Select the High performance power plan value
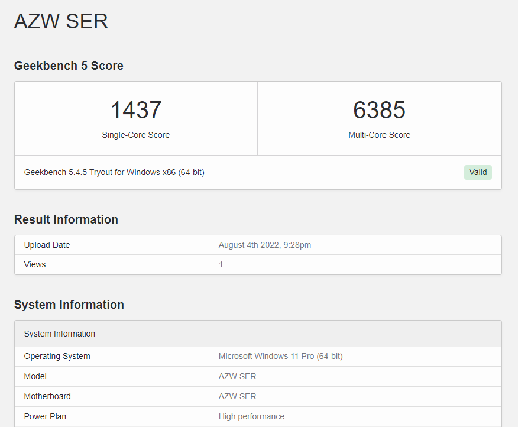 [251, 416]
